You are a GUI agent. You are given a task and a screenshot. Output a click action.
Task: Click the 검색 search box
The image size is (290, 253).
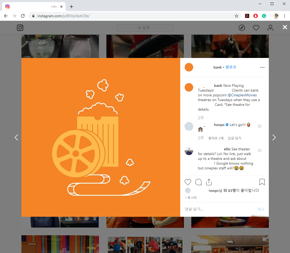point(145,28)
